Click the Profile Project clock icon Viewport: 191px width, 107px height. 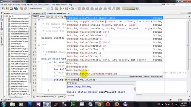(x=72, y=9)
